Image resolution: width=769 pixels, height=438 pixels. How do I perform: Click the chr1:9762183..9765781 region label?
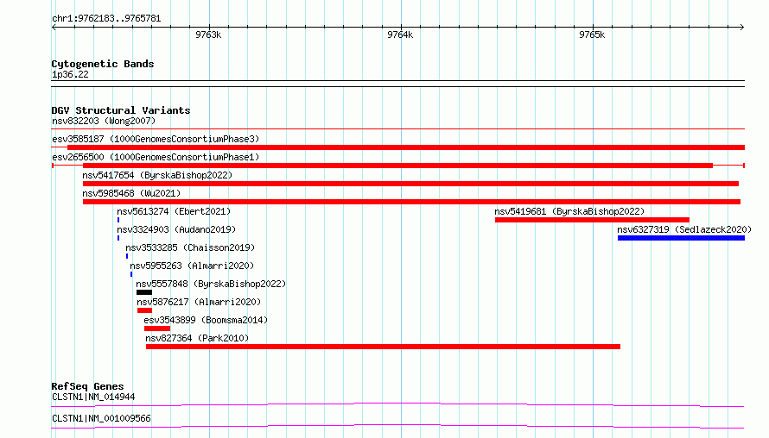[106, 19]
